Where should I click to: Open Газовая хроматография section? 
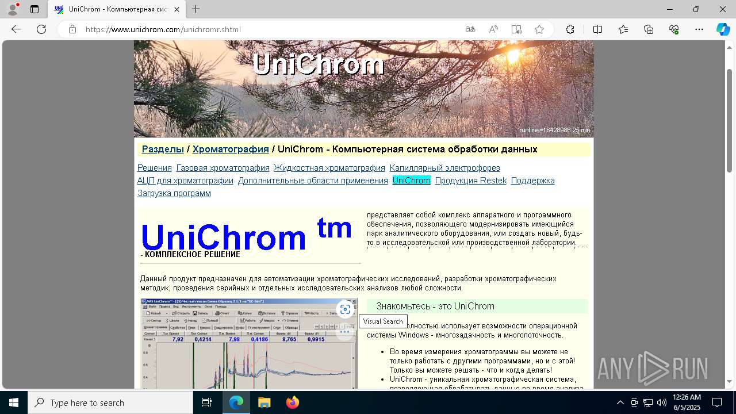pos(223,168)
